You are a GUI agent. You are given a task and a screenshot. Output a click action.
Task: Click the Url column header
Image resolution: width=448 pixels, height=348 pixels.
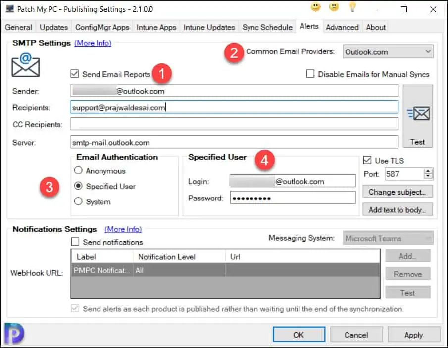[302, 256]
